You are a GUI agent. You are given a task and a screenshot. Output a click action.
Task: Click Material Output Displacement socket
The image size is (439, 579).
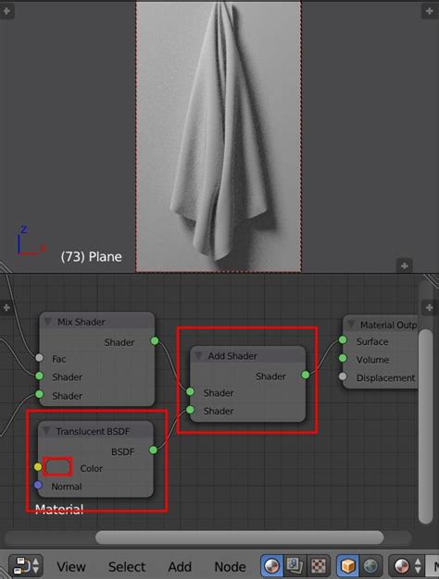pos(343,376)
